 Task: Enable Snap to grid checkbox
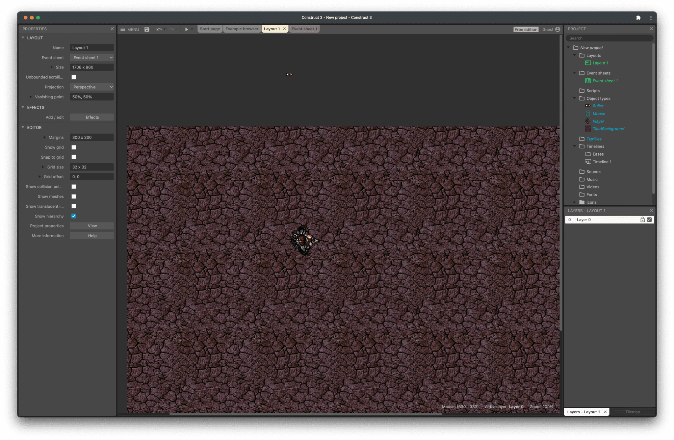pyautogui.click(x=74, y=157)
